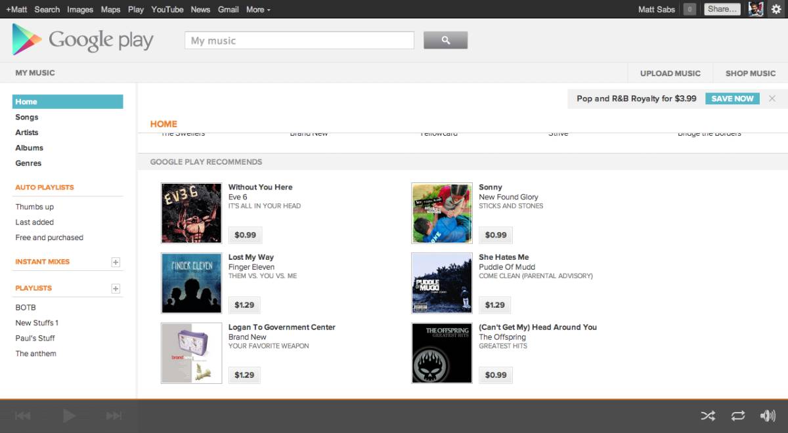Viewport: 788px width, 433px height.
Task: Focus the My music search field
Action: 299,41
